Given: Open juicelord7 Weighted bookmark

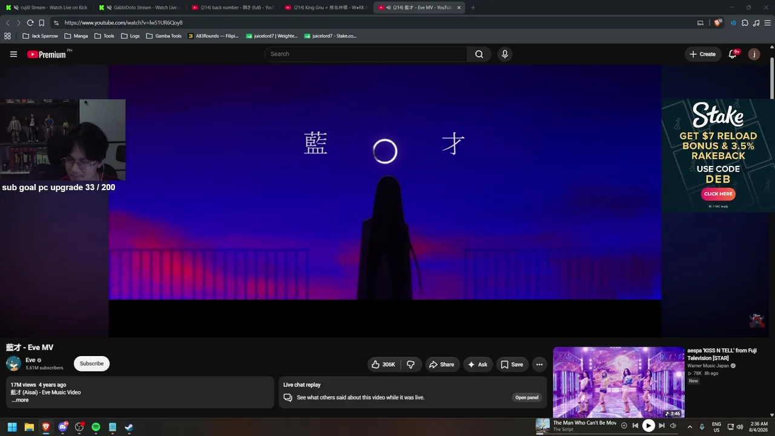Looking at the screenshot, I should 271,36.
